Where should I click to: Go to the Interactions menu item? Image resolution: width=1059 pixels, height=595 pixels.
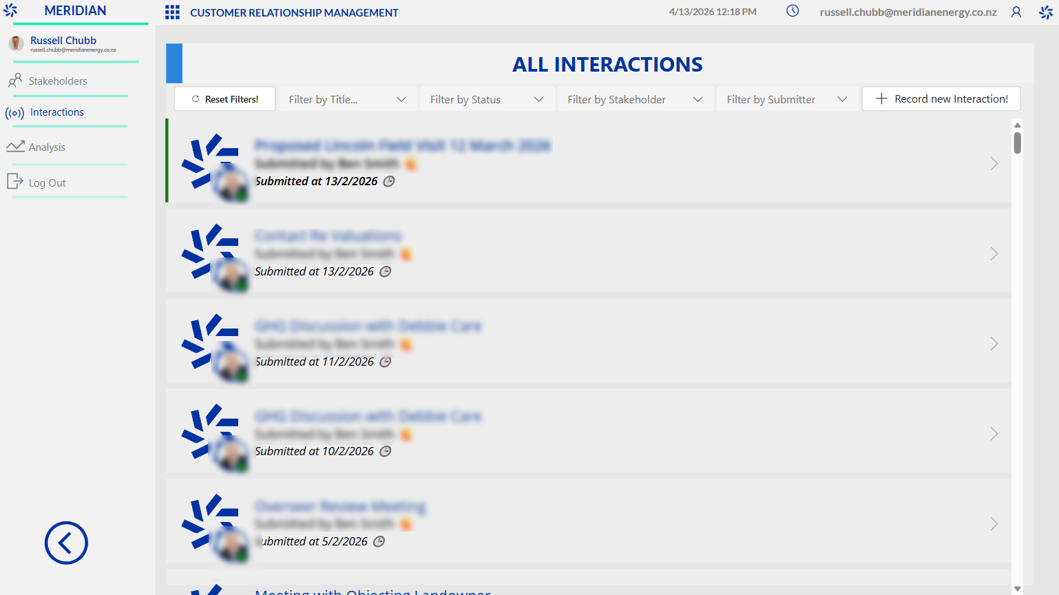pos(57,112)
